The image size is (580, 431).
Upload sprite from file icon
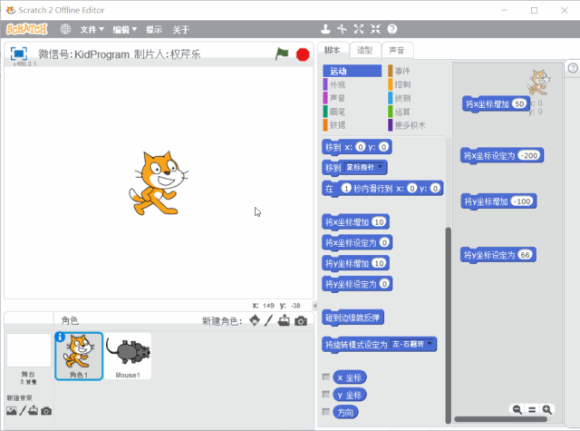(284, 320)
